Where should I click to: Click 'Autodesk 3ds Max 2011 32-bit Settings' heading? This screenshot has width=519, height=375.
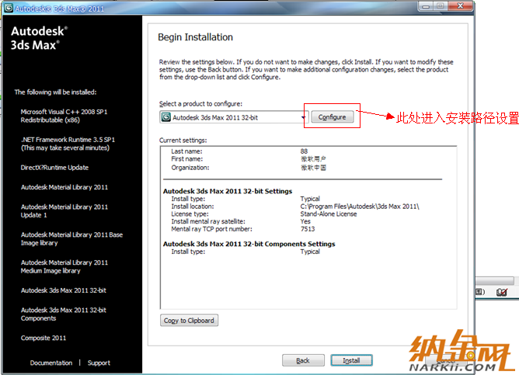pyautogui.click(x=228, y=191)
